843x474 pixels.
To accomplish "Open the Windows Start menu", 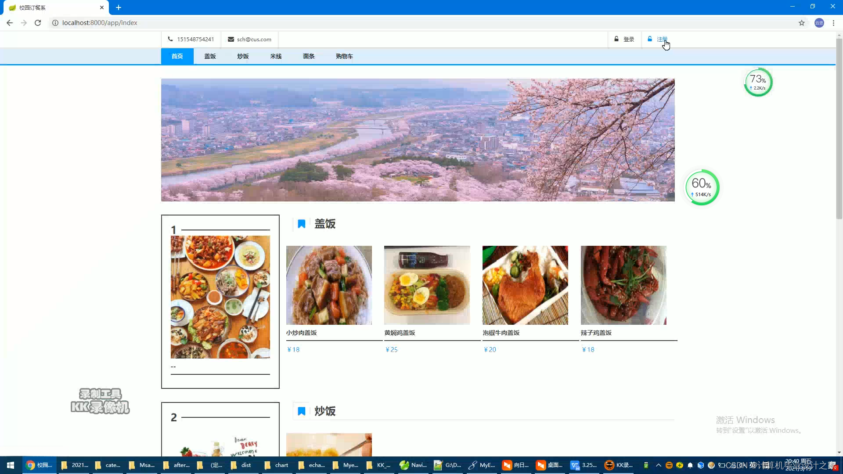I will click(x=11, y=465).
